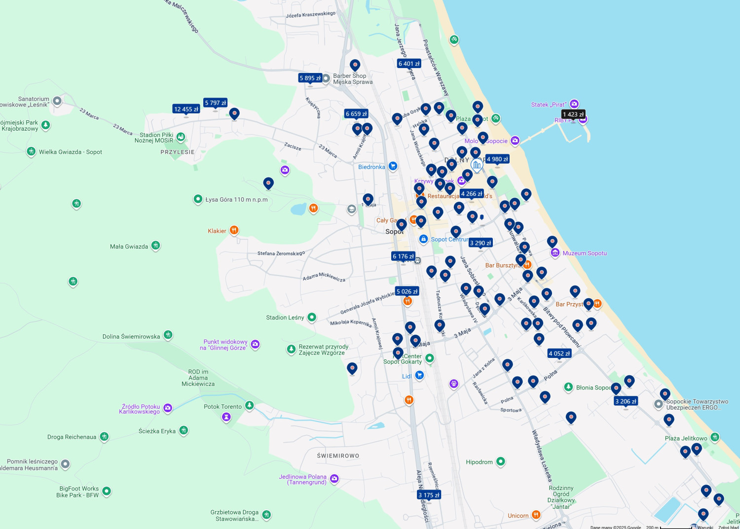This screenshot has width=740, height=529.
Task: Click the Zgłoś błąd link
Action: (728, 527)
